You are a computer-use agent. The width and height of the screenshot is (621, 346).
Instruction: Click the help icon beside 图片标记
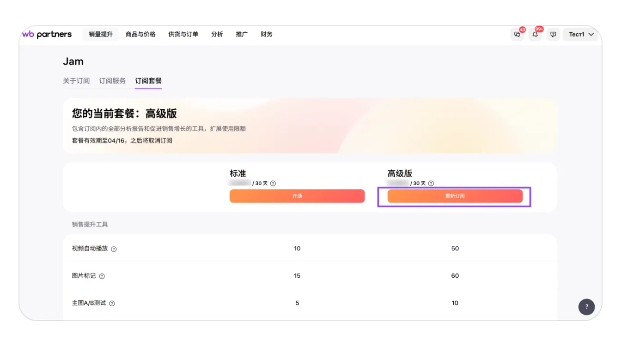tap(102, 276)
